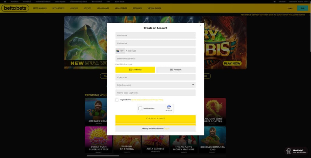Open the Jelly Express game thumbnail
This screenshot has height=158, width=311.
coord(155,144)
